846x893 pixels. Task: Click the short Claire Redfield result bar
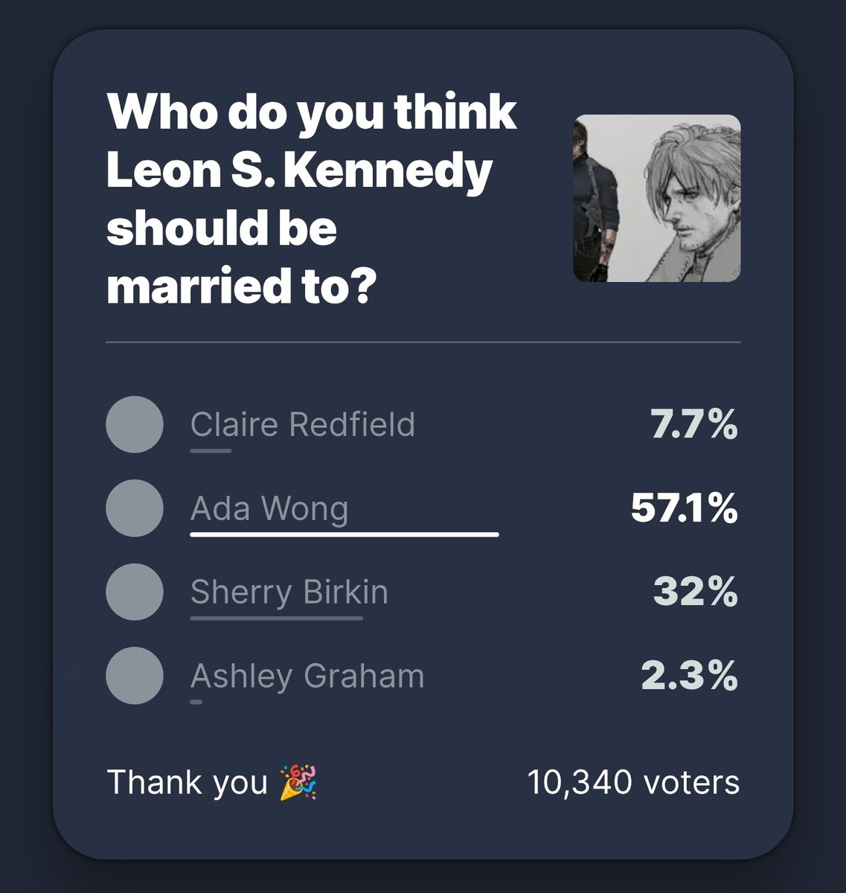coord(211,450)
